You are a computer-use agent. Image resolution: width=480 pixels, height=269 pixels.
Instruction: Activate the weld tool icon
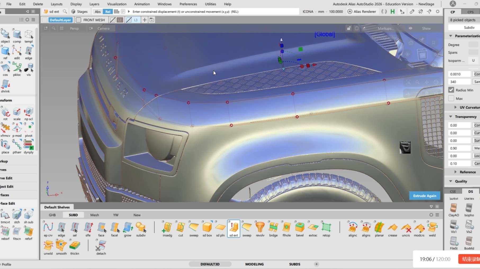432,228
